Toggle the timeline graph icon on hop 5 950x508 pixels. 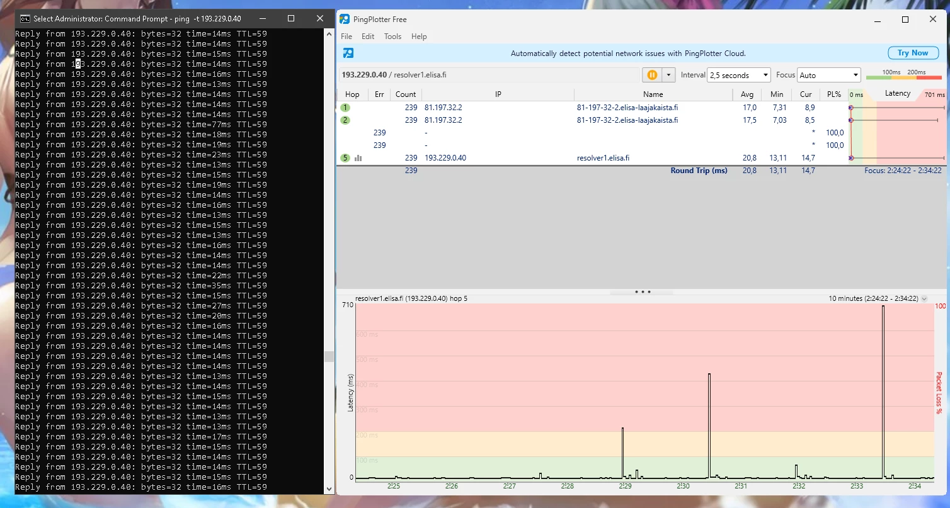(x=358, y=158)
